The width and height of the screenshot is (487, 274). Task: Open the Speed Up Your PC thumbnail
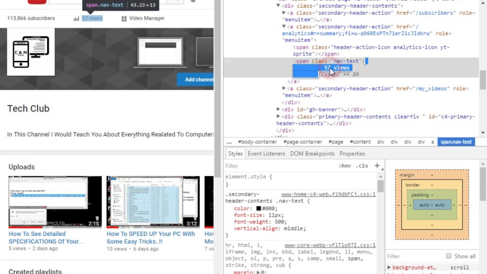click(x=153, y=202)
